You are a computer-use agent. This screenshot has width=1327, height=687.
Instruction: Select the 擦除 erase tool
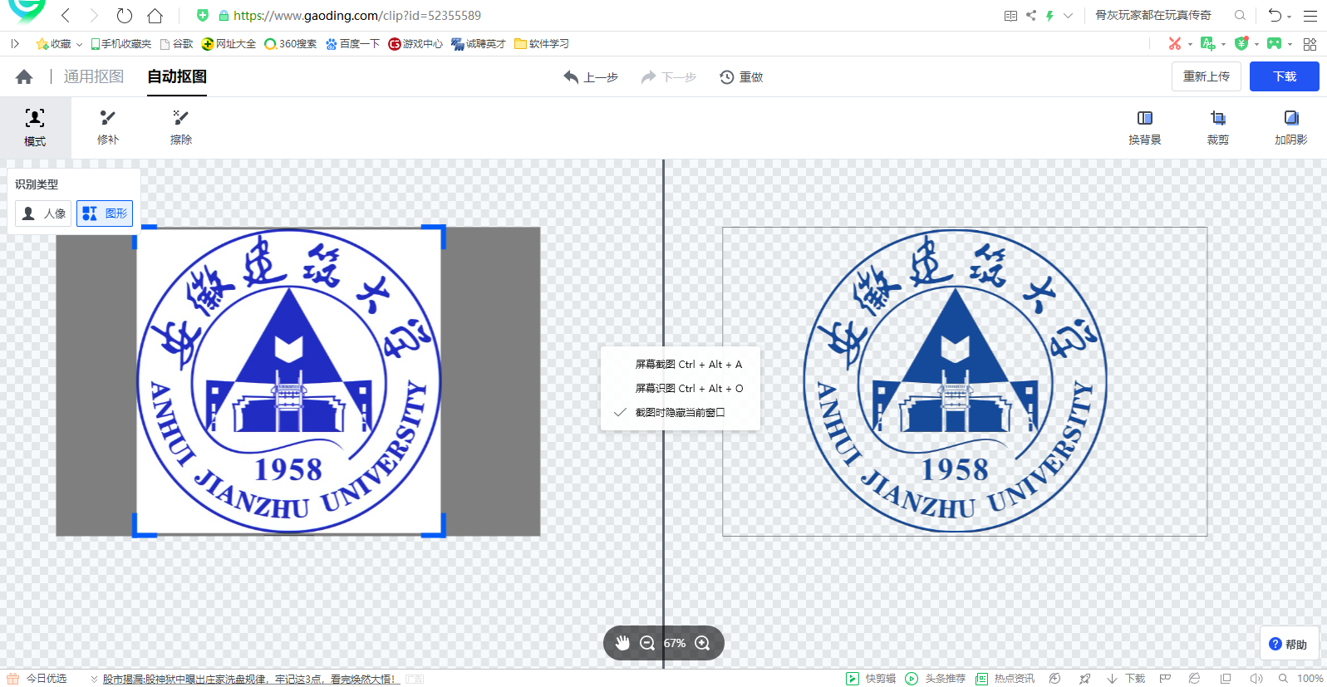pos(181,128)
